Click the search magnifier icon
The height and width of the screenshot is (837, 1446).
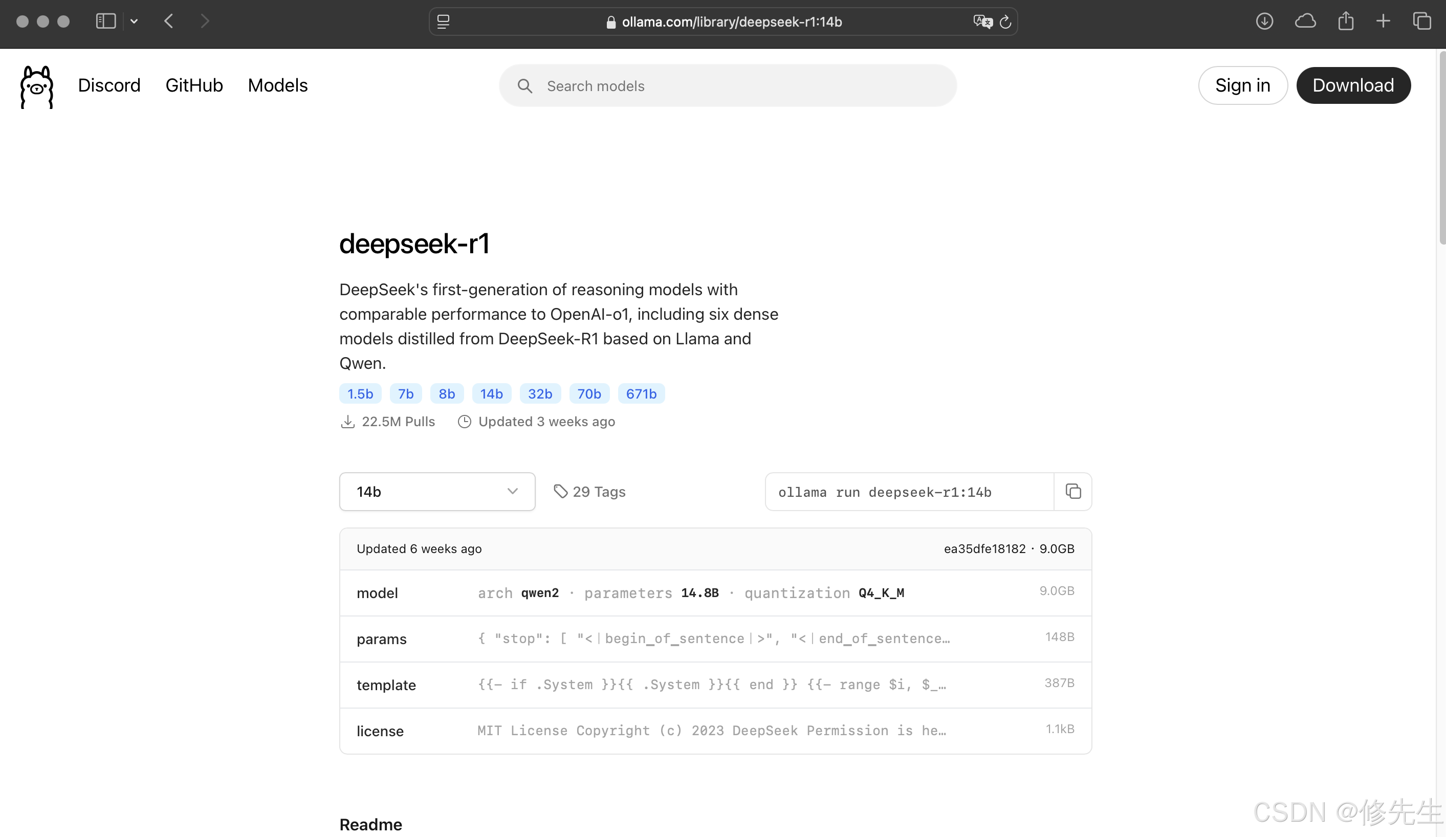525,85
